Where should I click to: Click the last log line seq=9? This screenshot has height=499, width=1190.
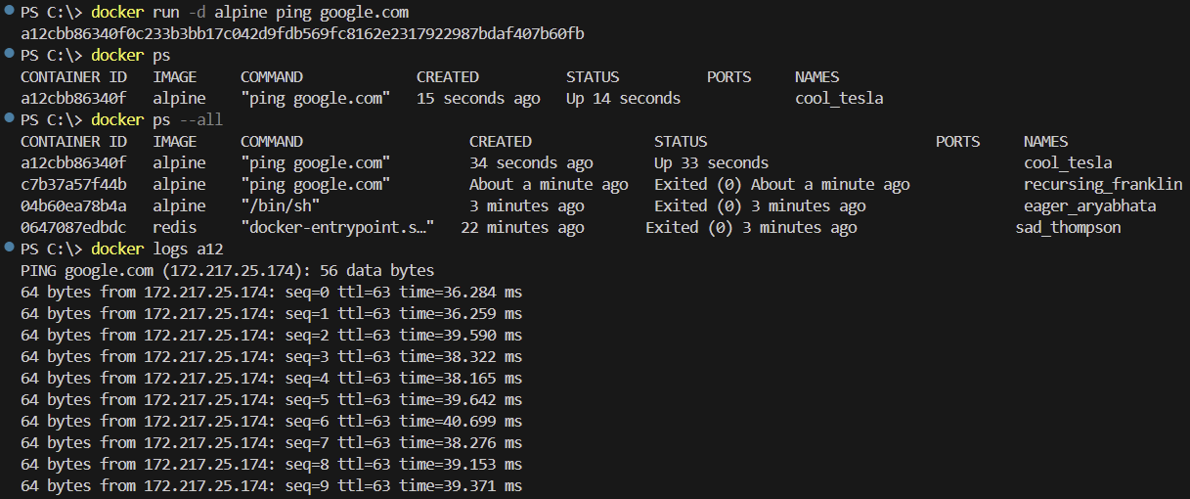[x=272, y=486]
